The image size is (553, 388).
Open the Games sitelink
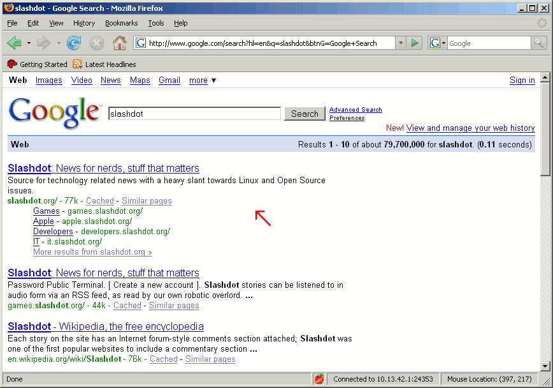(47, 211)
